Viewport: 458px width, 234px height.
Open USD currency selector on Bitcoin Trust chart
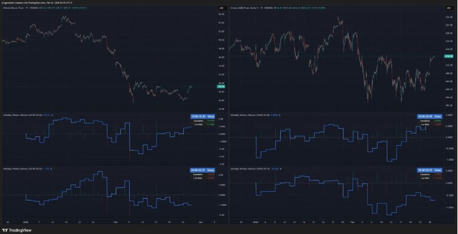[221, 8]
